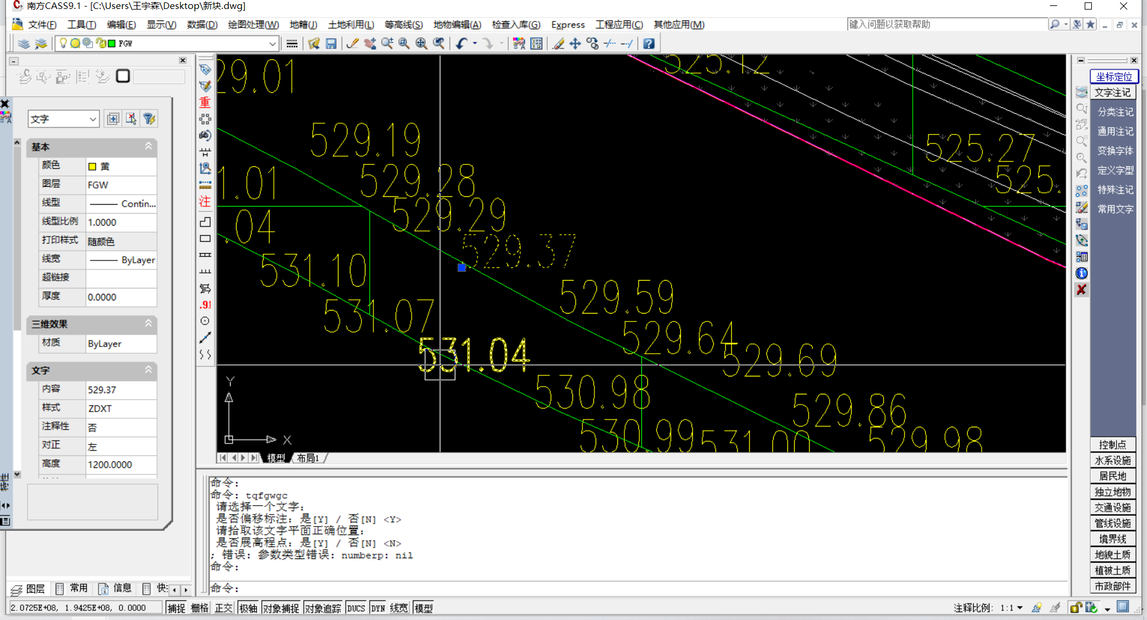Screen dimensions: 1147x620
Task: Click the Quick Select funnel icon
Action: [149, 118]
